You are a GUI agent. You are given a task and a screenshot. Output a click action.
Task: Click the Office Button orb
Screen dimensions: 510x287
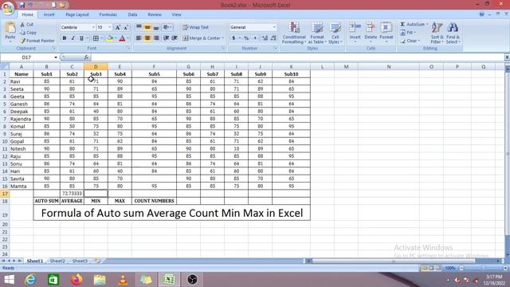click(7, 8)
